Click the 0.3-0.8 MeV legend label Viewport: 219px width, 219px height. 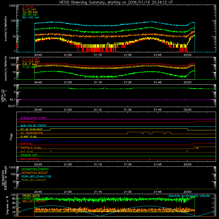click(31, 62)
